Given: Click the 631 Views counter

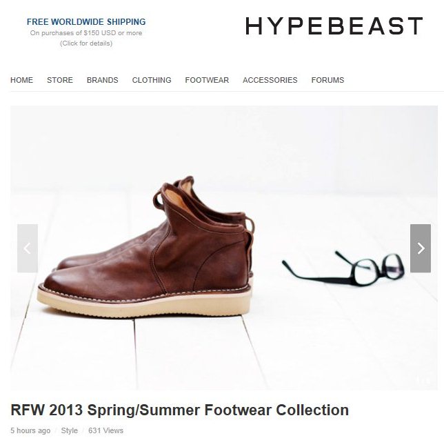Looking at the screenshot, I should coord(106,430).
